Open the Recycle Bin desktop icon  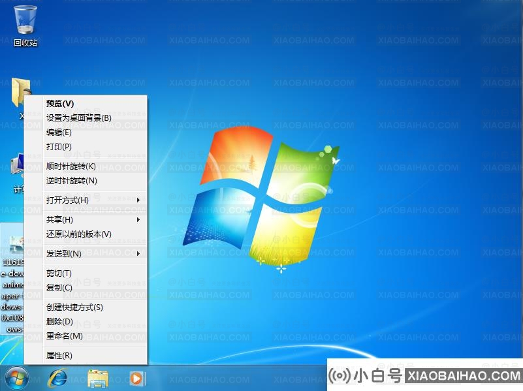click(x=25, y=27)
